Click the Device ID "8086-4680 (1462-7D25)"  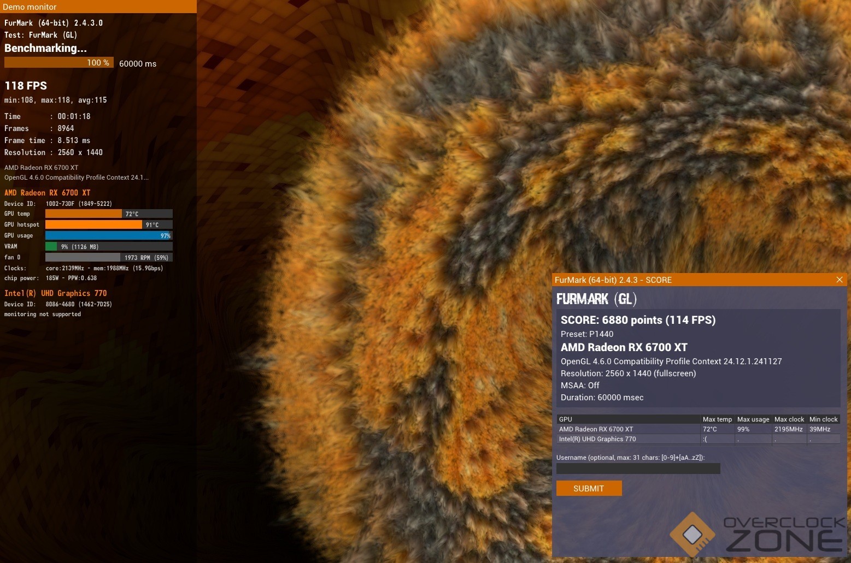click(79, 304)
